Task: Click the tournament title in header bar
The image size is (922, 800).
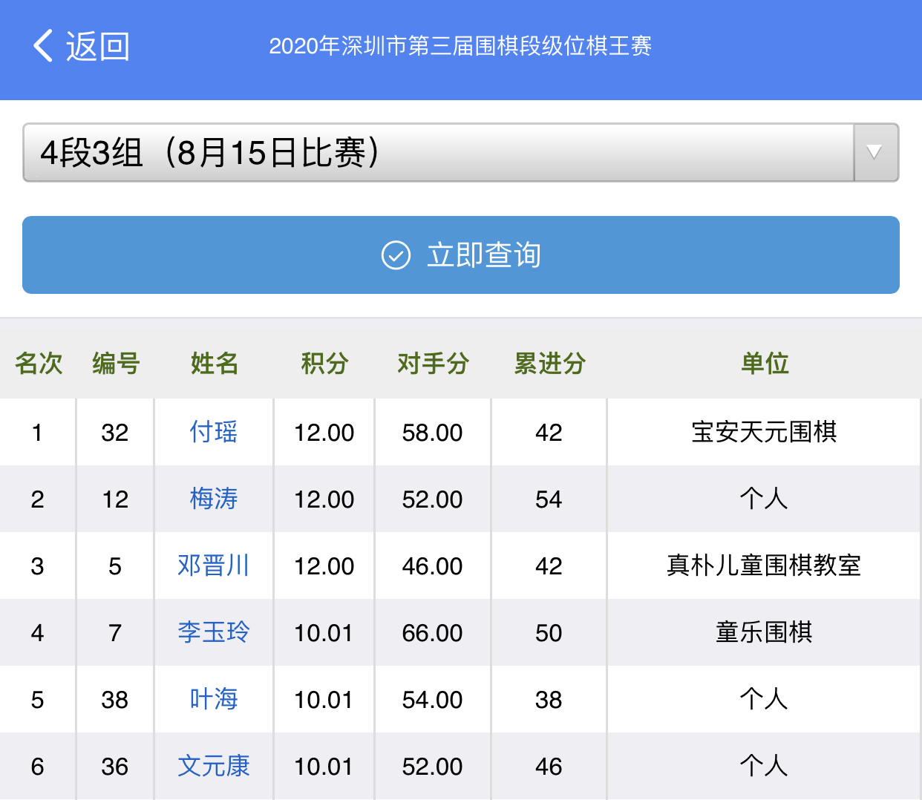Action: tap(460, 47)
